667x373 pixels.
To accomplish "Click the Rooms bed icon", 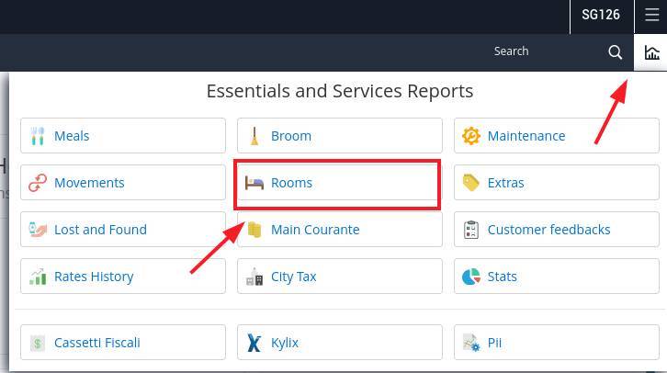I will 254,183.
